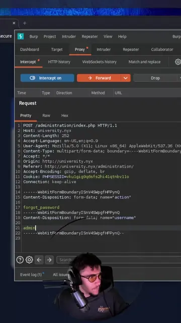Go to next search match arrow
The width and height of the screenshot is (181, 323).
[x=49, y=260]
